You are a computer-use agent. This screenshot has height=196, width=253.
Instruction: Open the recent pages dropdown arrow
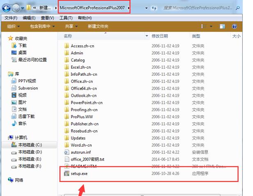(23, 8)
